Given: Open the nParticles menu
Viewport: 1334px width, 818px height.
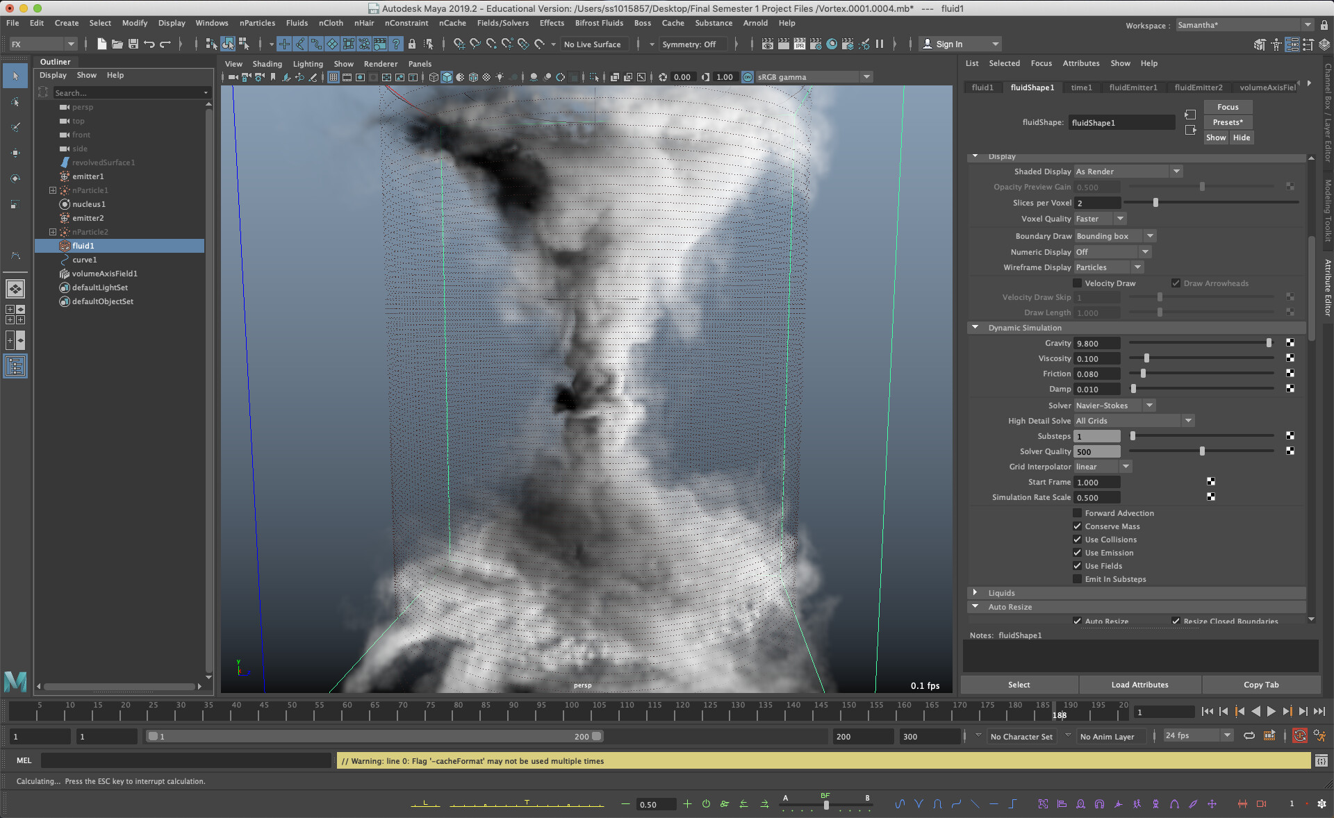Looking at the screenshot, I should (x=257, y=23).
